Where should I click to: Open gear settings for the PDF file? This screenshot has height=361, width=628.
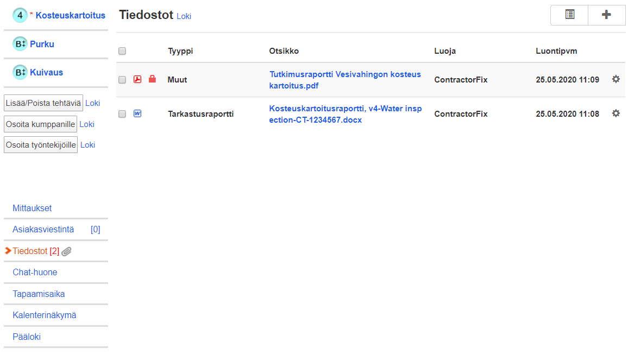(x=616, y=79)
